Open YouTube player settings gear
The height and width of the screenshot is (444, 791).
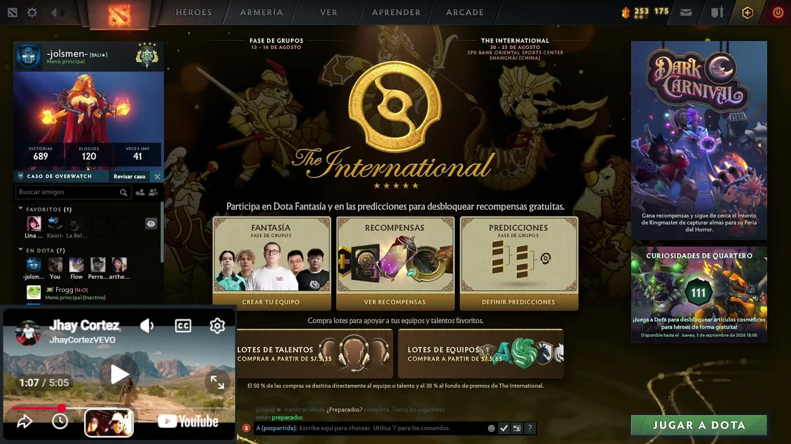point(217,326)
